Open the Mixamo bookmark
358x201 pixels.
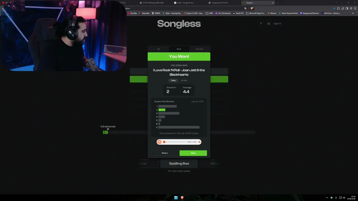[x=272, y=13]
